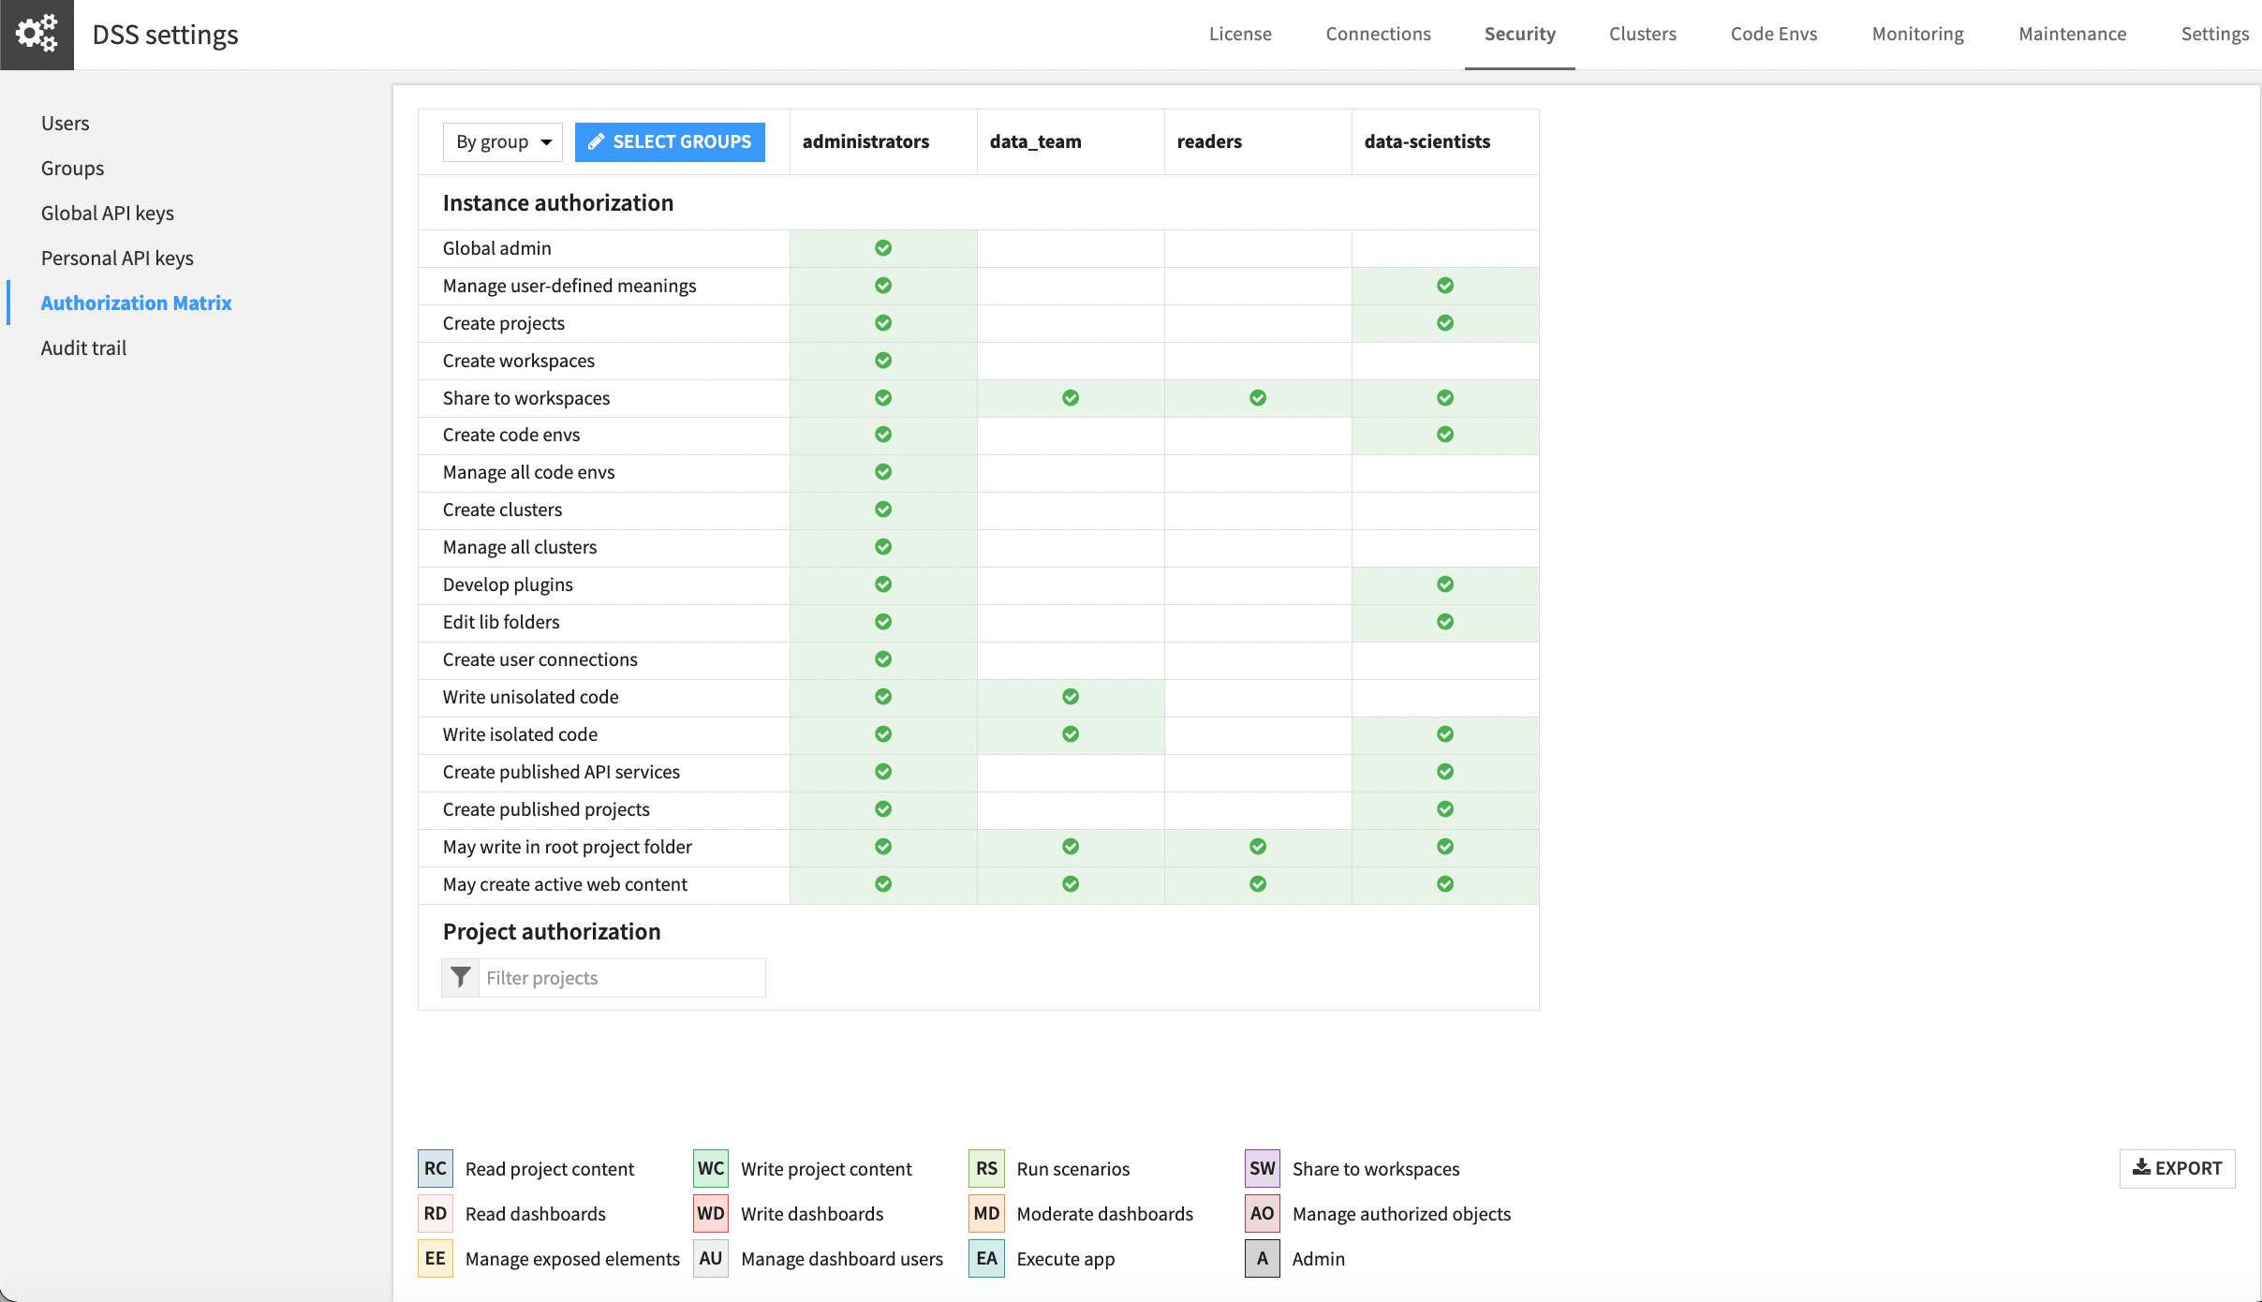Click data-scientists check for Create code envs

[1445, 435]
